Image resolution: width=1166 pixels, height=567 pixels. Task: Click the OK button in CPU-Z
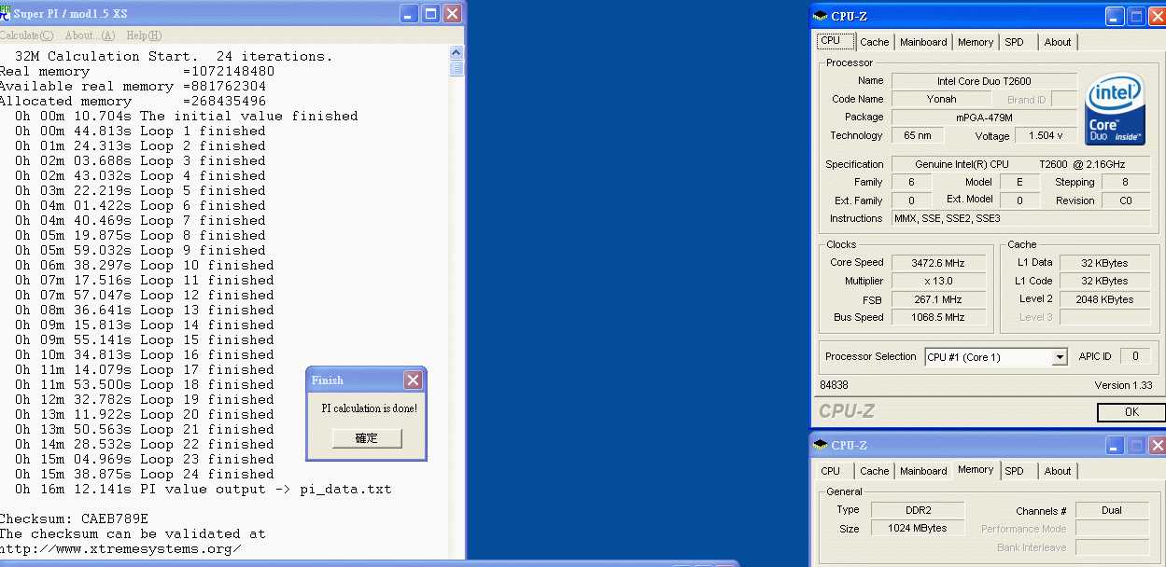tap(1131, 412)
